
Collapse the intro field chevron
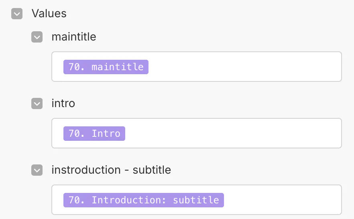[37, 104]
